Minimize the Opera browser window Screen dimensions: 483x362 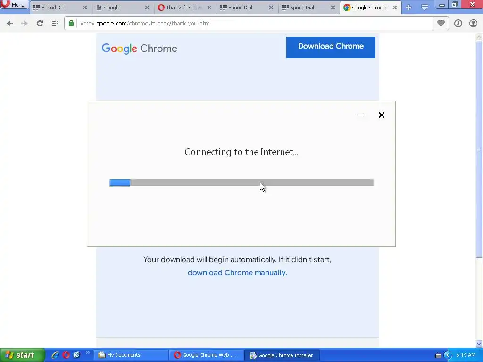coord(441,4)
